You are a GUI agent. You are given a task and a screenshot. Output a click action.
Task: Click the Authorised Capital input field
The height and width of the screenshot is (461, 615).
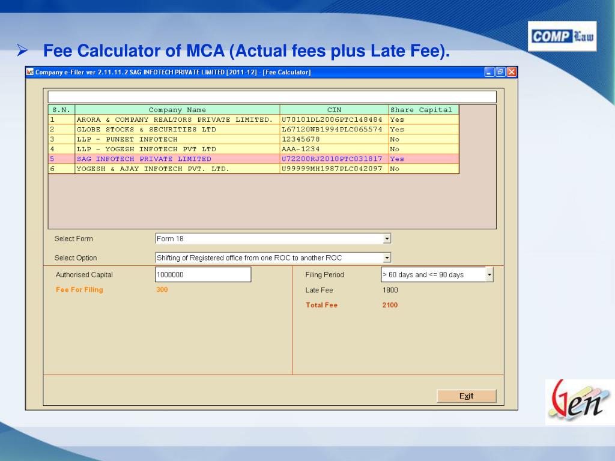pos(203,274)
